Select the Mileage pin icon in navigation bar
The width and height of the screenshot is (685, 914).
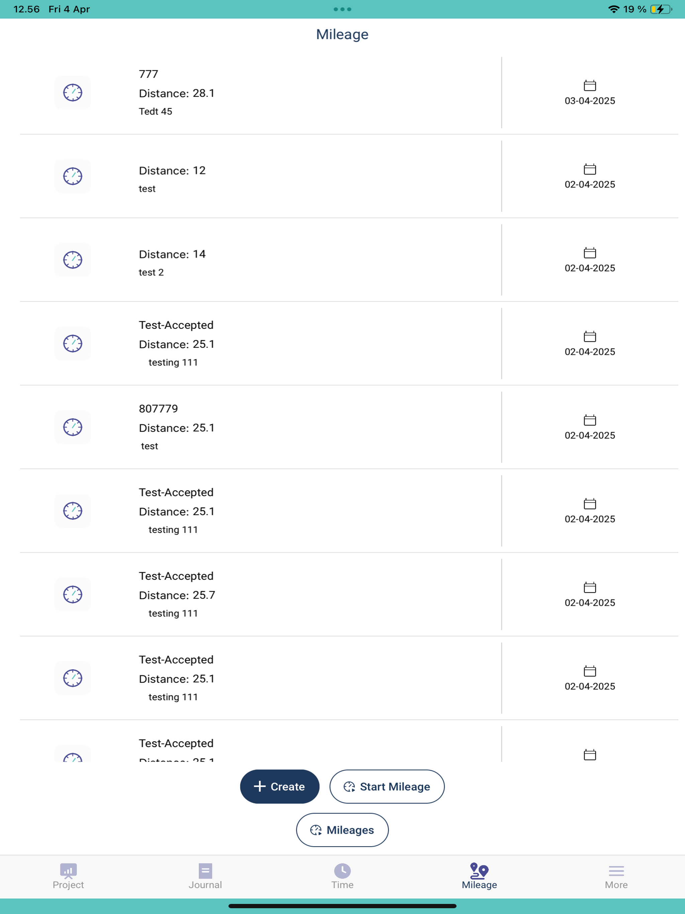coord(479,872)
